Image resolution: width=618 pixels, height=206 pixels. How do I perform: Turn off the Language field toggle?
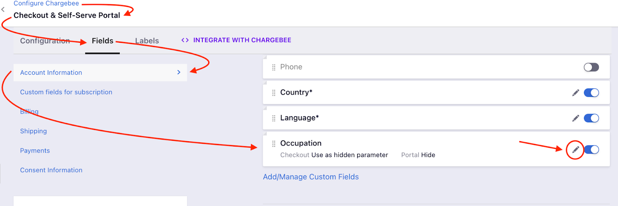click(591, 118)
